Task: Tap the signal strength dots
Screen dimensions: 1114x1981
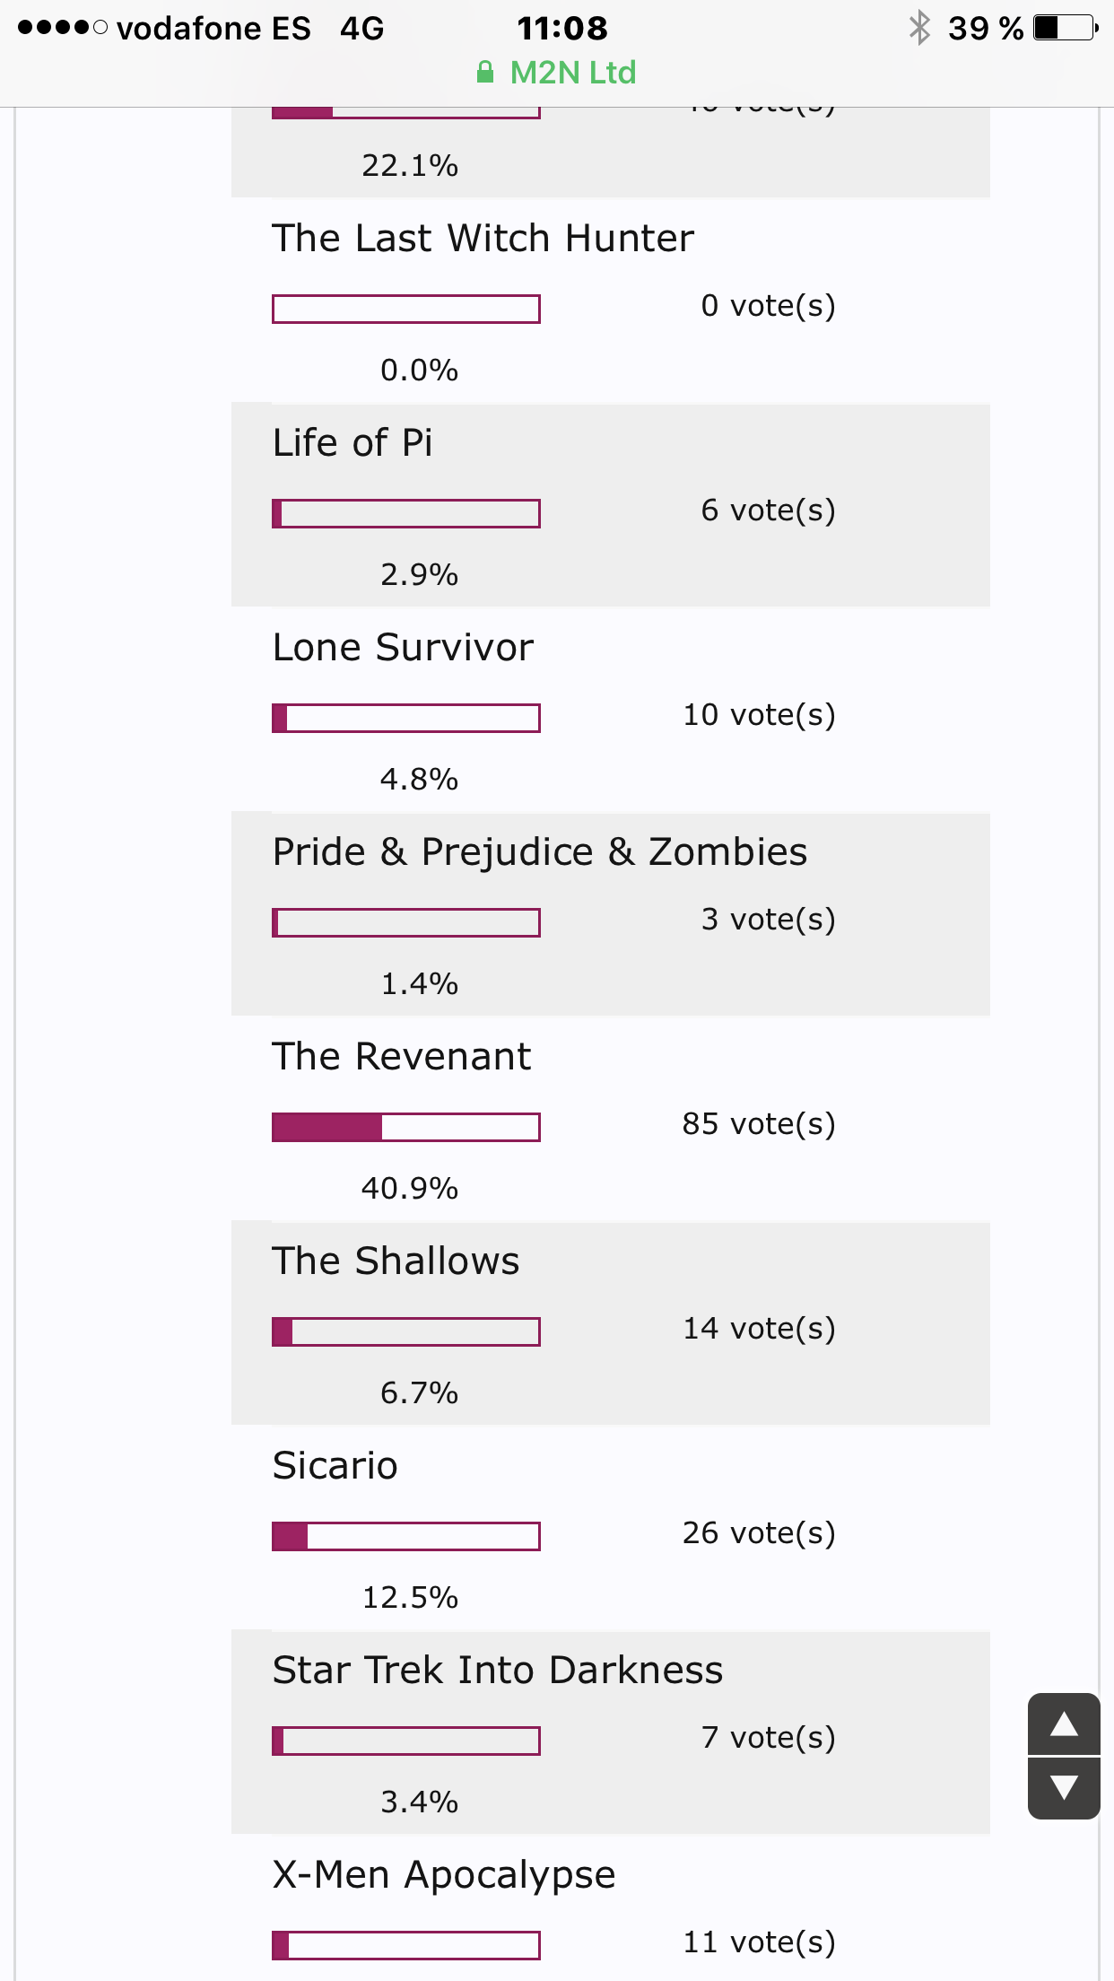Action: [x=63, y=28]
